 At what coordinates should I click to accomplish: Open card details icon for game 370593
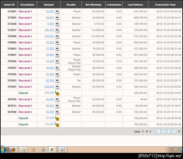coord(57,81)
